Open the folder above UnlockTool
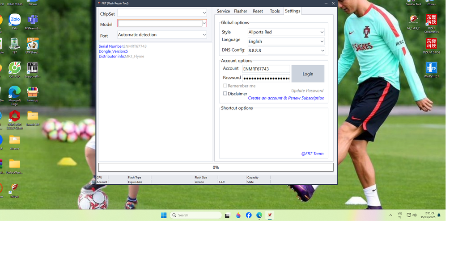 click(x=15, y=142)
